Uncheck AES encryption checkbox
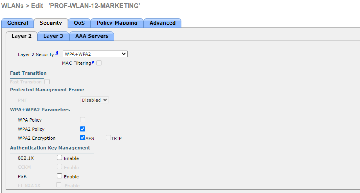The width and height of the screenshot is (360, 193). [82, 138]
